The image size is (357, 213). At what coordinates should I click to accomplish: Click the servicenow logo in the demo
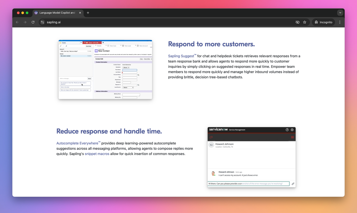[x=218, y=129]
